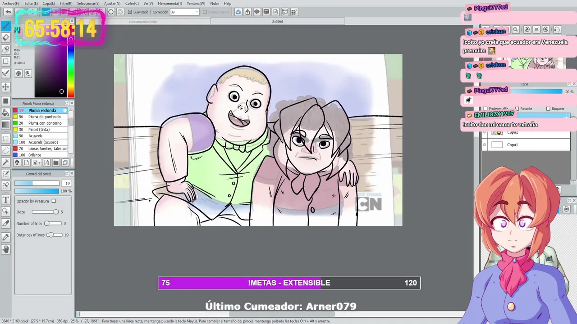Open the Corrección value dropdown
Screen dimensions: 577x324
tap(197, 12)
